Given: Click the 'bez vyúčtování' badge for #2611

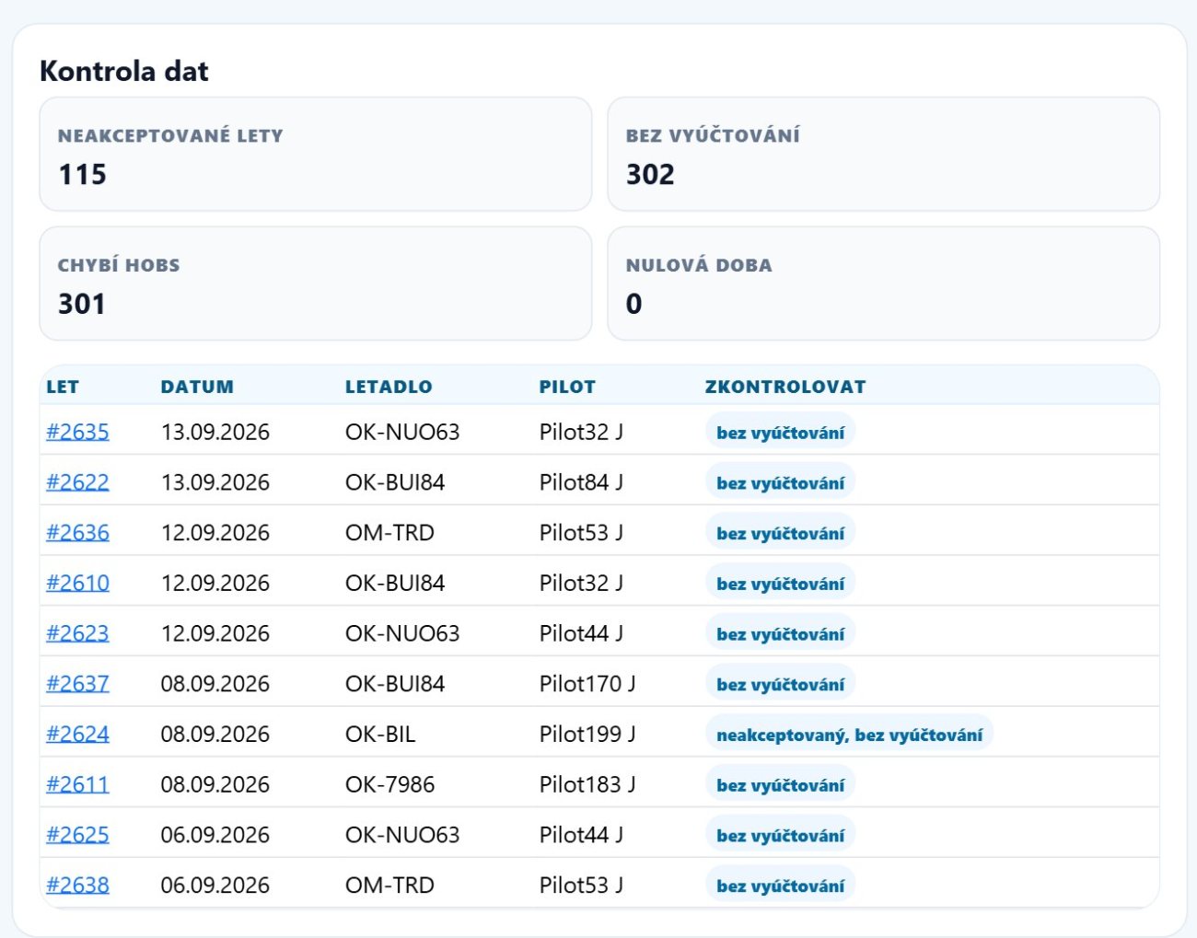Looking at the screenshot, I should pyautogui.click(x=780, y=785).
